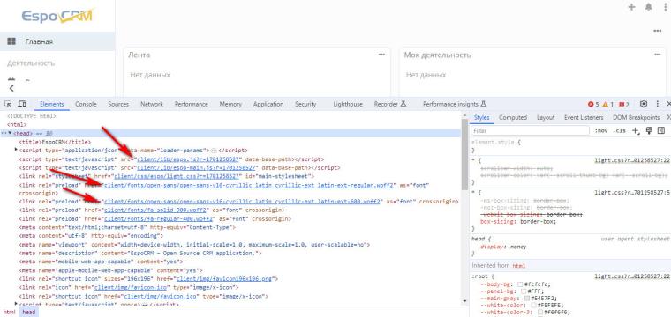Select the Event Listeners pane tab

point(584,117)
